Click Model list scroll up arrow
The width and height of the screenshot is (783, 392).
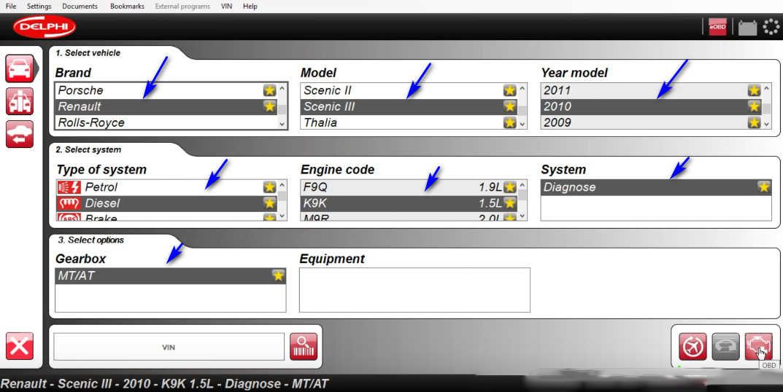522,89
